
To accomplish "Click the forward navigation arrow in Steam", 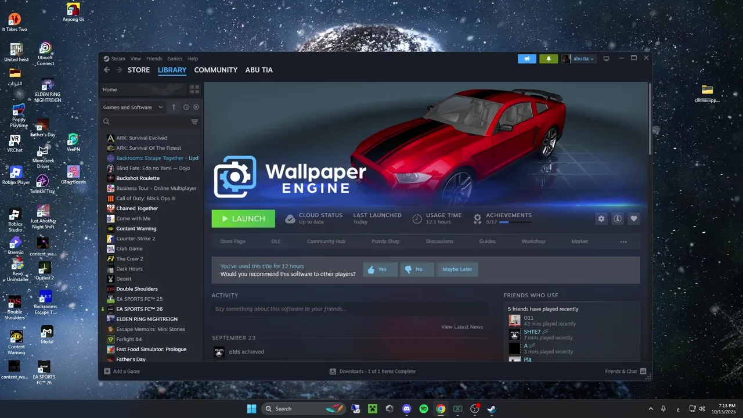I will [x=118, y=70].
